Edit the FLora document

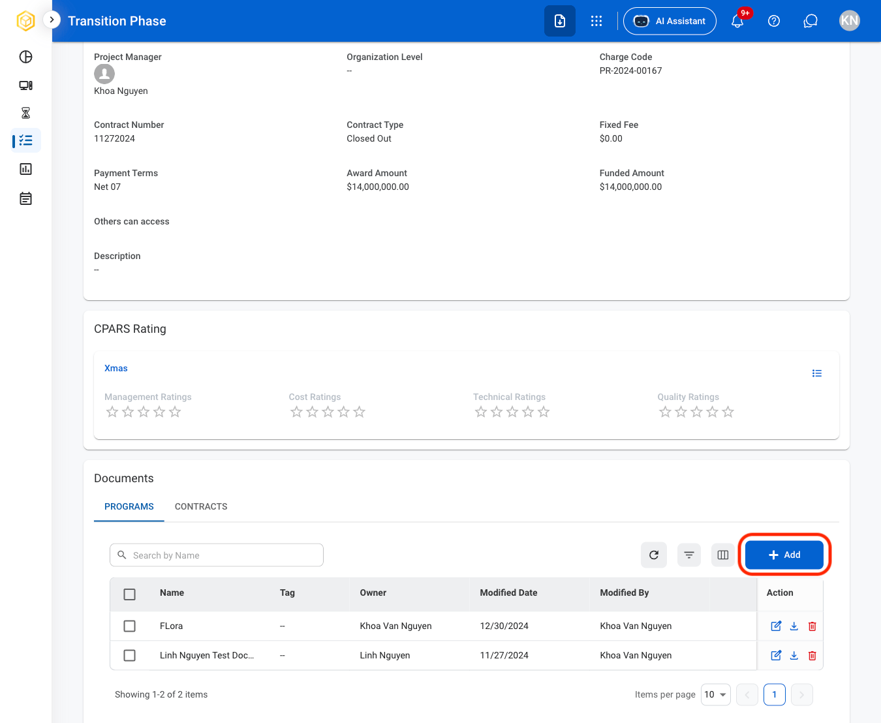coord(776,626)
